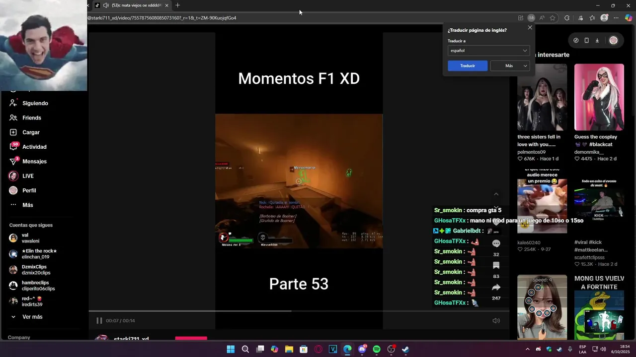The image size is (636, 357).
Task: Show hidden system tray icons chevron
Action: pos(527,349)
